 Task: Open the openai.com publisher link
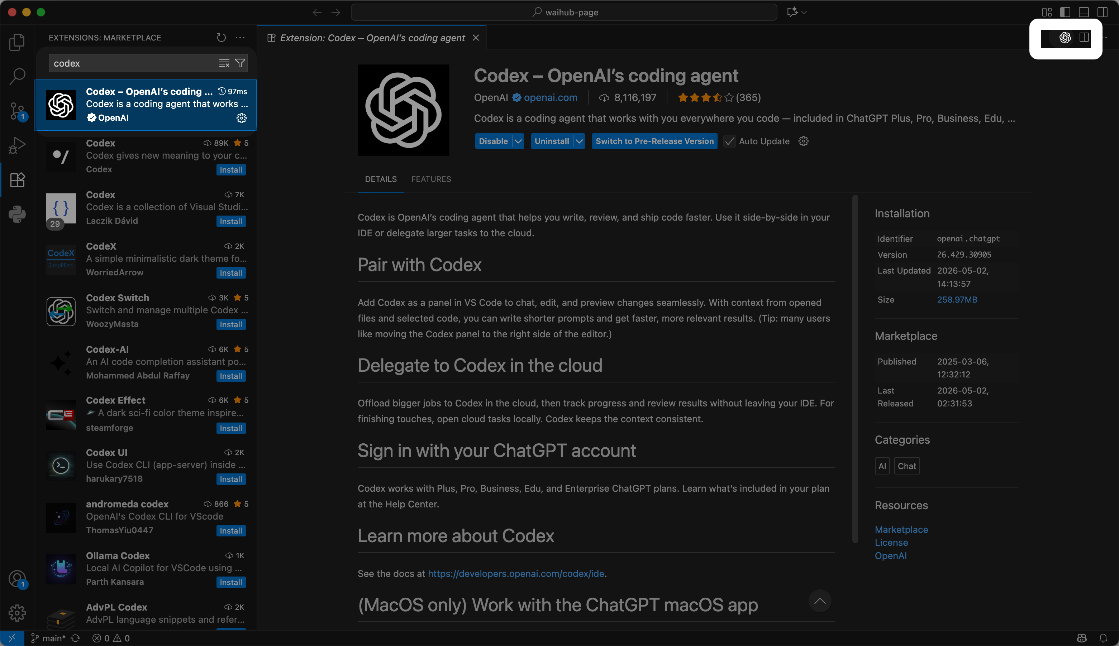pos(551,98)
